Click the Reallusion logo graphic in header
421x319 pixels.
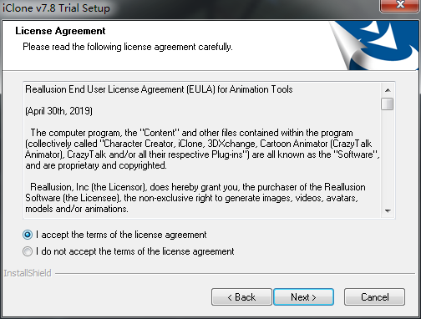pos(374,46)
